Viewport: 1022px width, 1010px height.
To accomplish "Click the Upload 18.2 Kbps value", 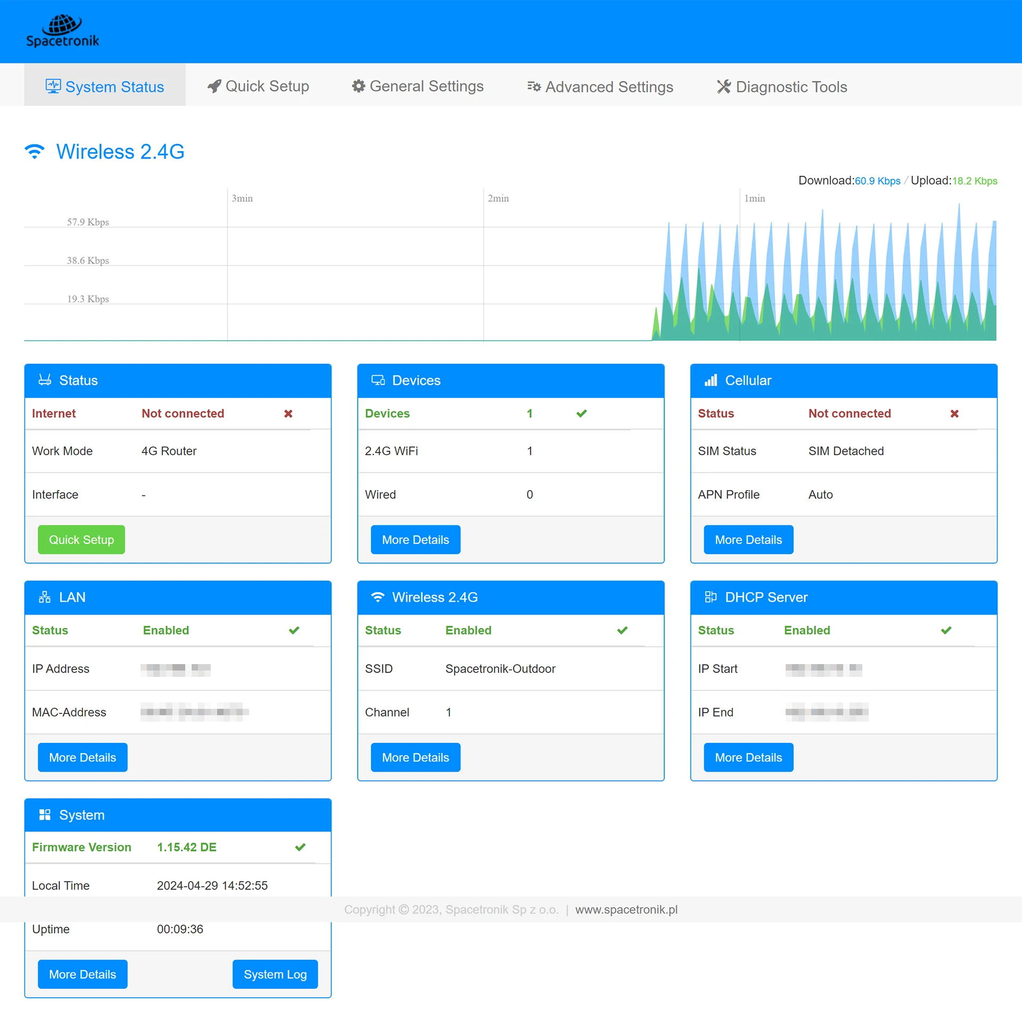I will coord(975,181).
